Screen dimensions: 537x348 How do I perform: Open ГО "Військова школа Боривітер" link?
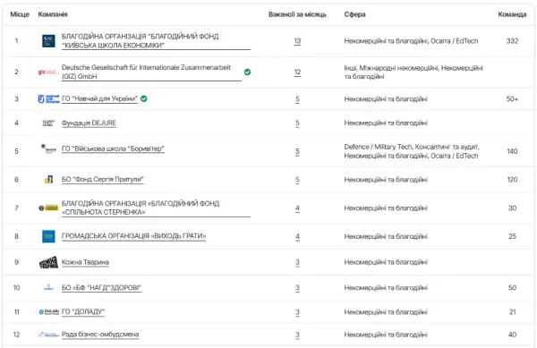113,149
